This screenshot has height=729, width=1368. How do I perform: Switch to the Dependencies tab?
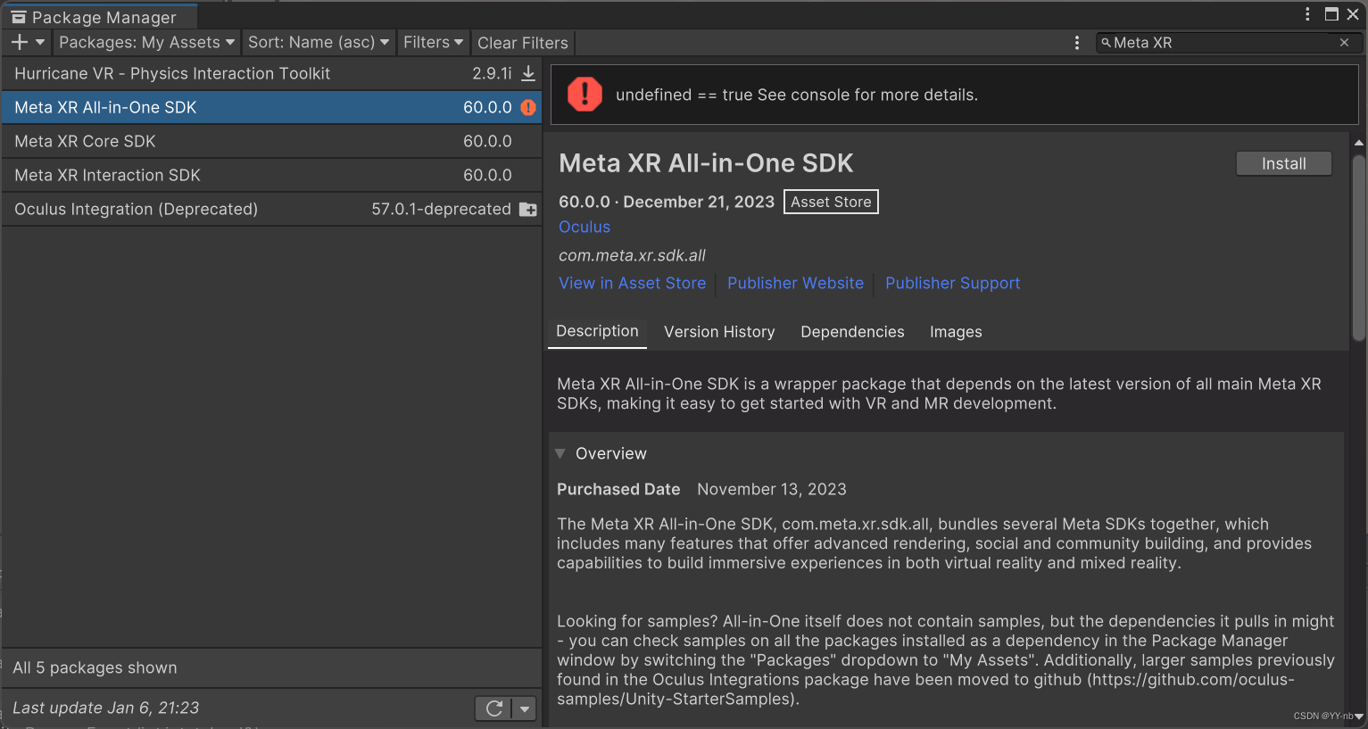[x=852, y=331]
